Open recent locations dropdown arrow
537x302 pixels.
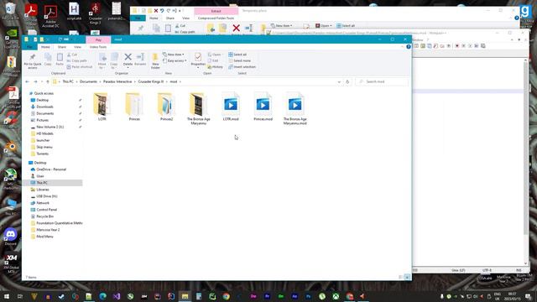click(42, 82)
